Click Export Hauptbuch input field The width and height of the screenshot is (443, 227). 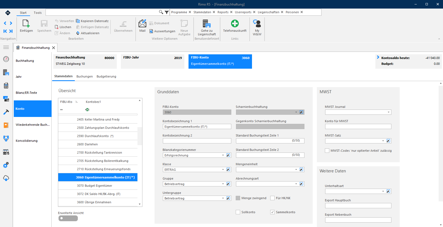coord(358,206)
